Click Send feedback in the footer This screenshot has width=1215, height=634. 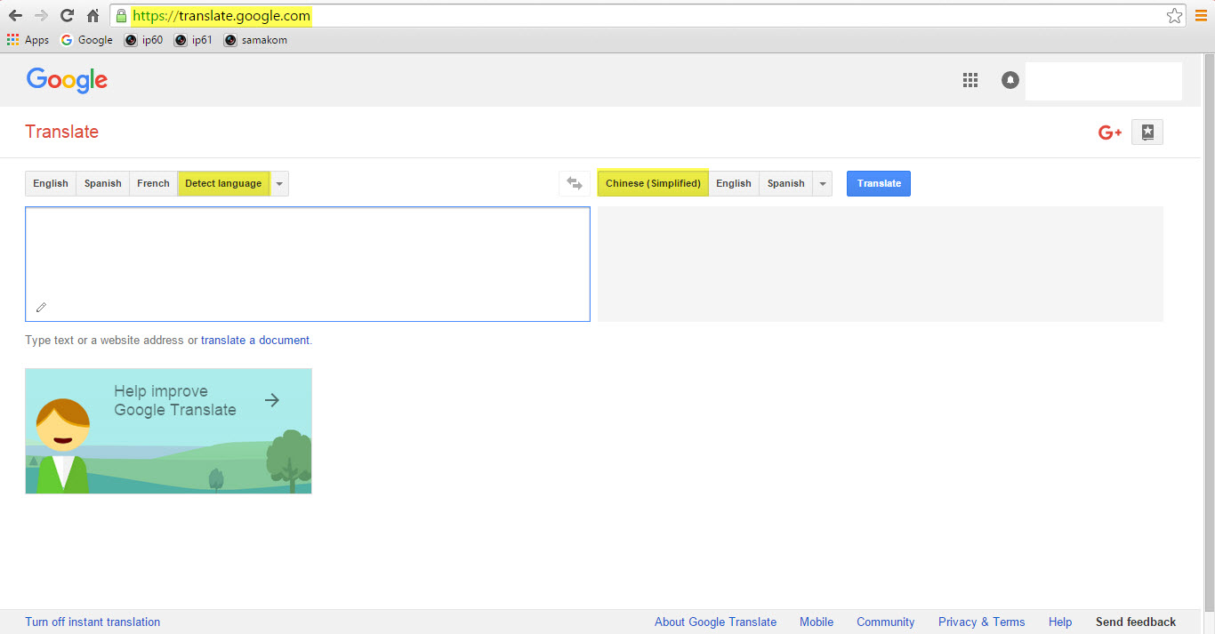(x=1136, y=622)
